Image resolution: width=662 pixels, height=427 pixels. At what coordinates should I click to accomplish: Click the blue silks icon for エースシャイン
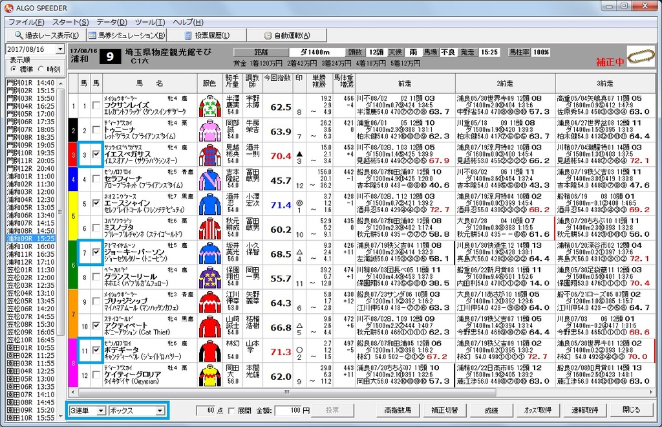[210, 204]
